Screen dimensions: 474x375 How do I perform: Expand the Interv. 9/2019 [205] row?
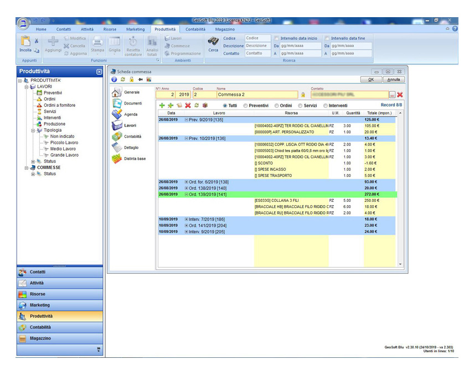click(x=187, y=232)
